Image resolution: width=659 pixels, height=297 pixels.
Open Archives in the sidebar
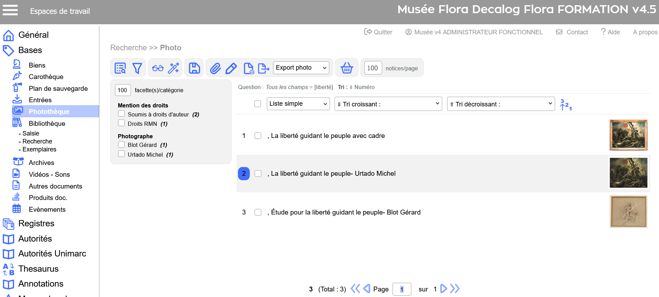41,163
